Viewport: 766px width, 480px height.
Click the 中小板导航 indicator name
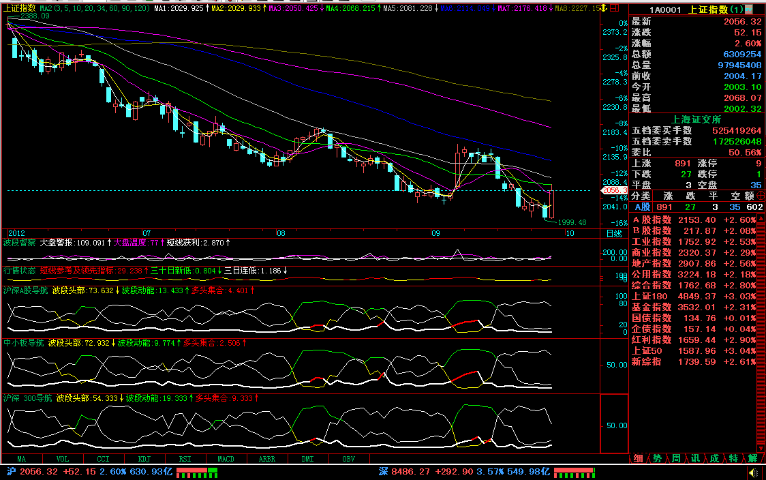[x=23, y=343]
